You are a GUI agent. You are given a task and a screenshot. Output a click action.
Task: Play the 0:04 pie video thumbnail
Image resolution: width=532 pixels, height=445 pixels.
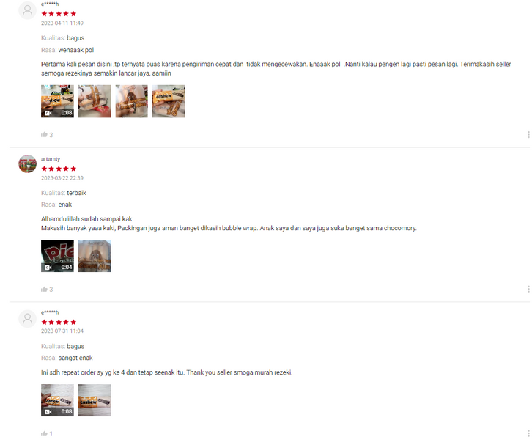(x=57, y=256)
